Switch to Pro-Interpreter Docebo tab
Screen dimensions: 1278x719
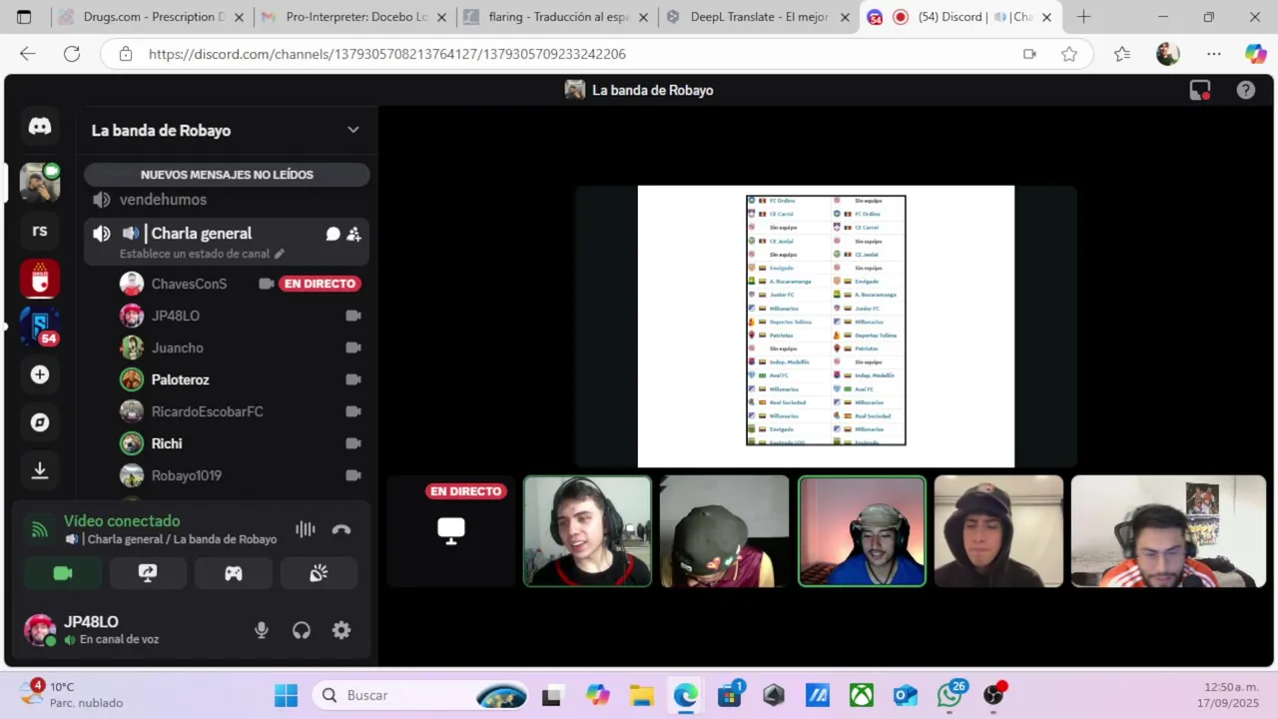pos(354,17)
